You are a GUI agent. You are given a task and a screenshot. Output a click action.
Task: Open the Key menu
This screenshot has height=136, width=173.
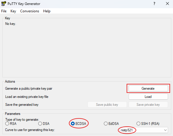coord(13,11)
